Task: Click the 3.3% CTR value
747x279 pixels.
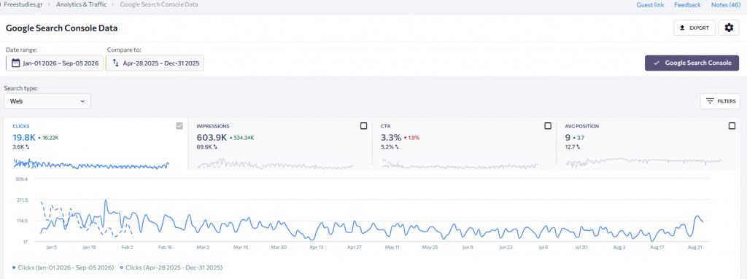Action: [x=391, y=138]
